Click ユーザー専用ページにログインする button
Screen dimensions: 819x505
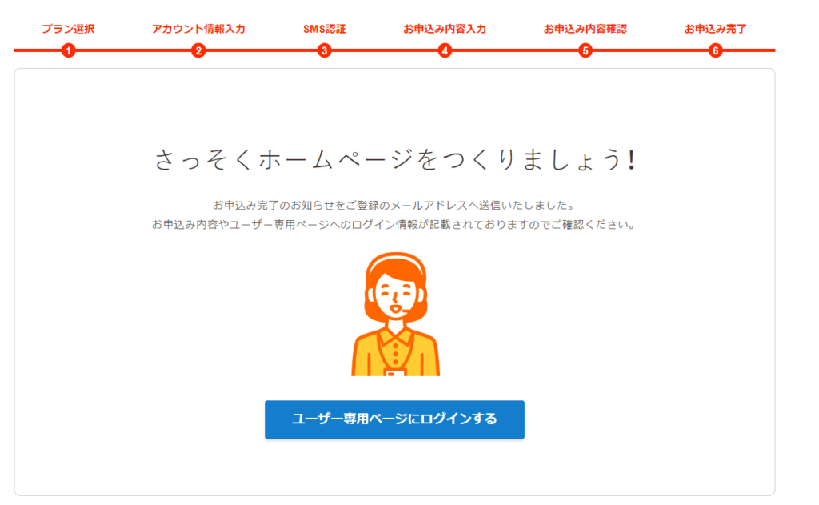coord(394,419)
